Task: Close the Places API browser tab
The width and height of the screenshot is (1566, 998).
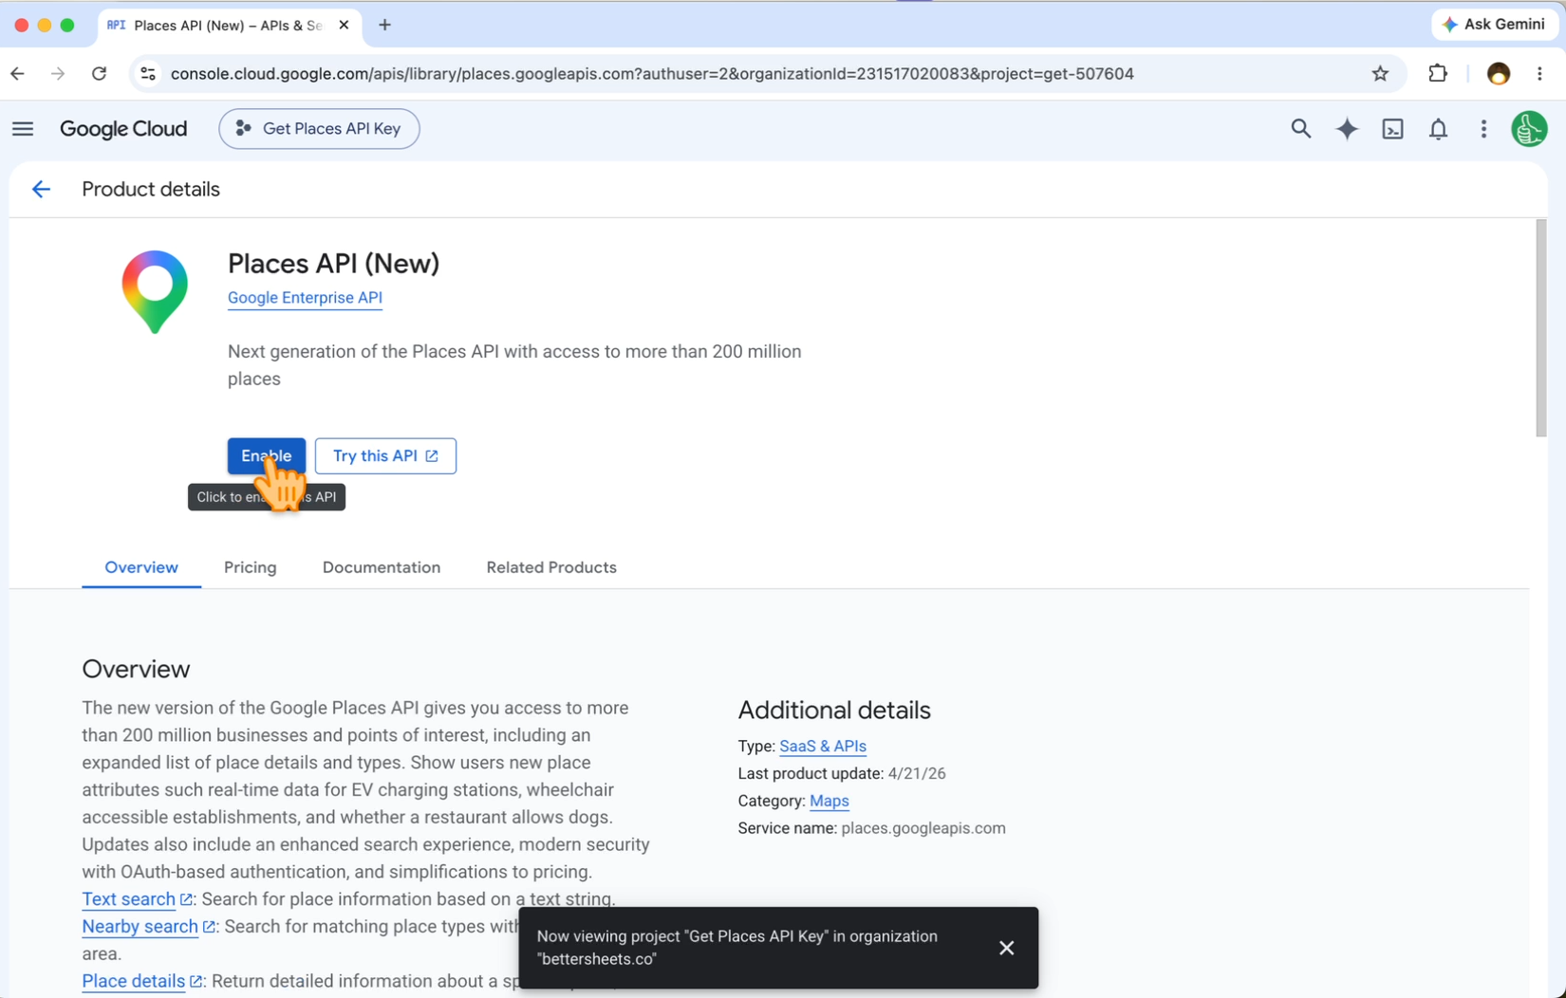Action: coord(344,26)
